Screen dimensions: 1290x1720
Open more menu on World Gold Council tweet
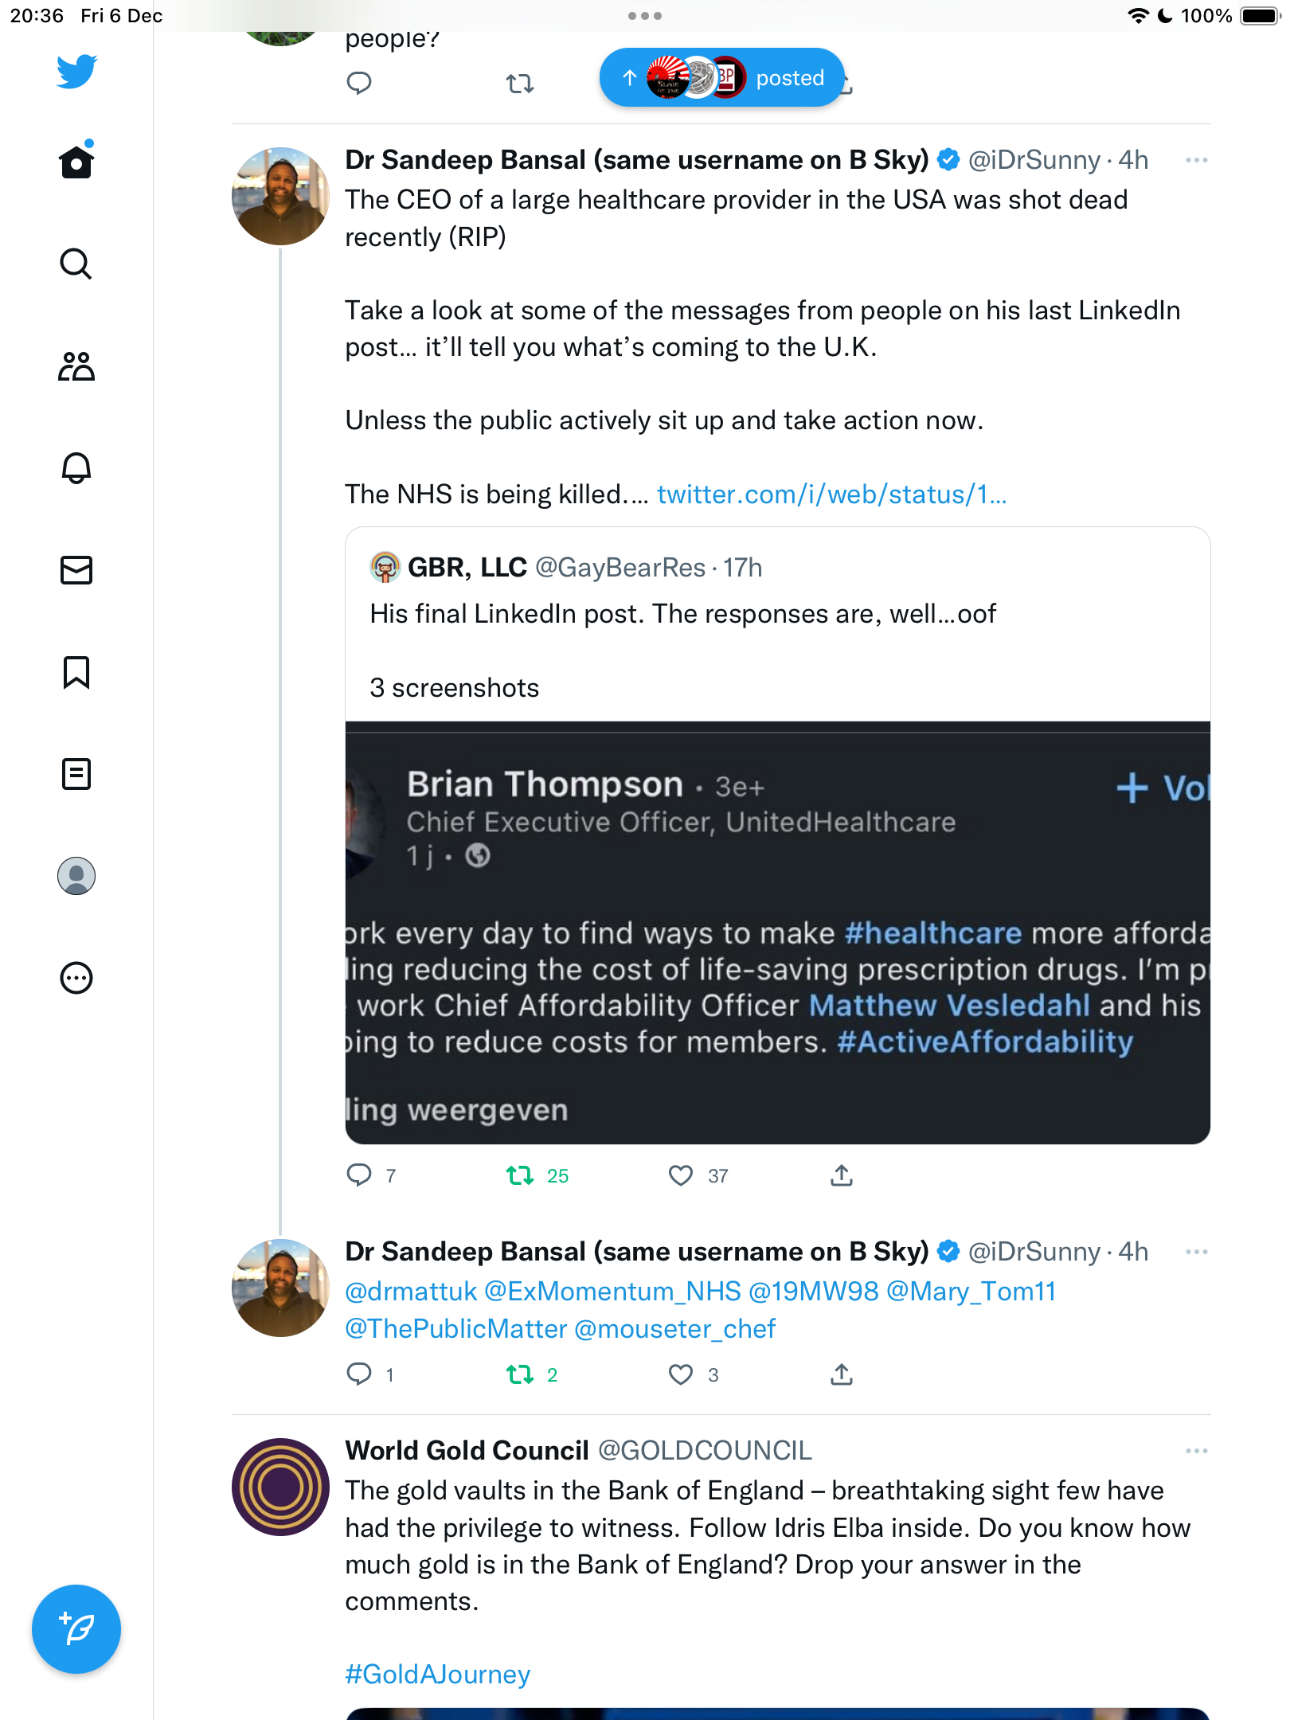click(x=1197, y=1451)
